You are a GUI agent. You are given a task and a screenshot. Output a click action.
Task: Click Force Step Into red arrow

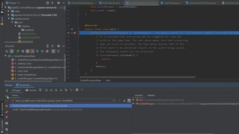56,90
